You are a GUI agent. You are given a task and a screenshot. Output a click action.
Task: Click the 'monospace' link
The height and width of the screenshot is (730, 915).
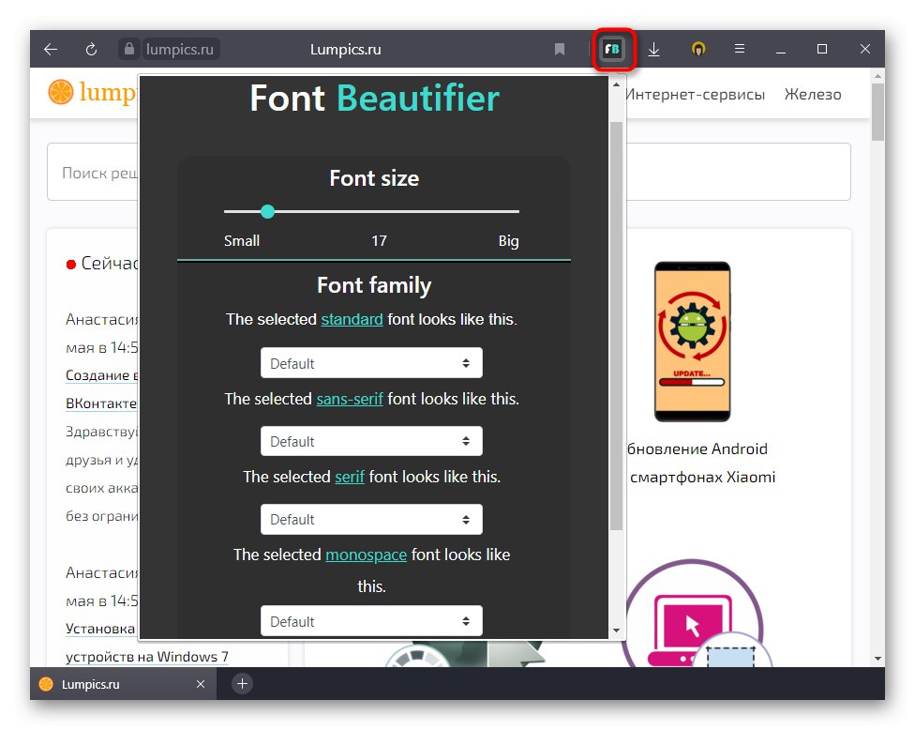[x=366, y=555]
